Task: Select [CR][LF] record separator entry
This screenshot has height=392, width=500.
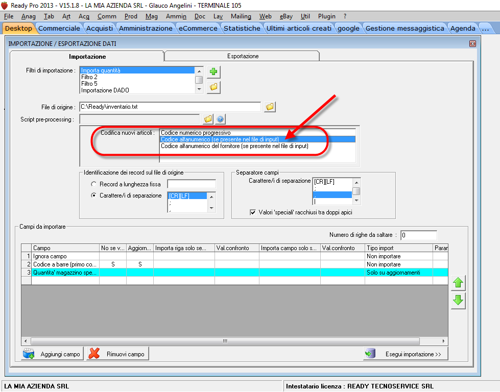Action: point(187,196)
